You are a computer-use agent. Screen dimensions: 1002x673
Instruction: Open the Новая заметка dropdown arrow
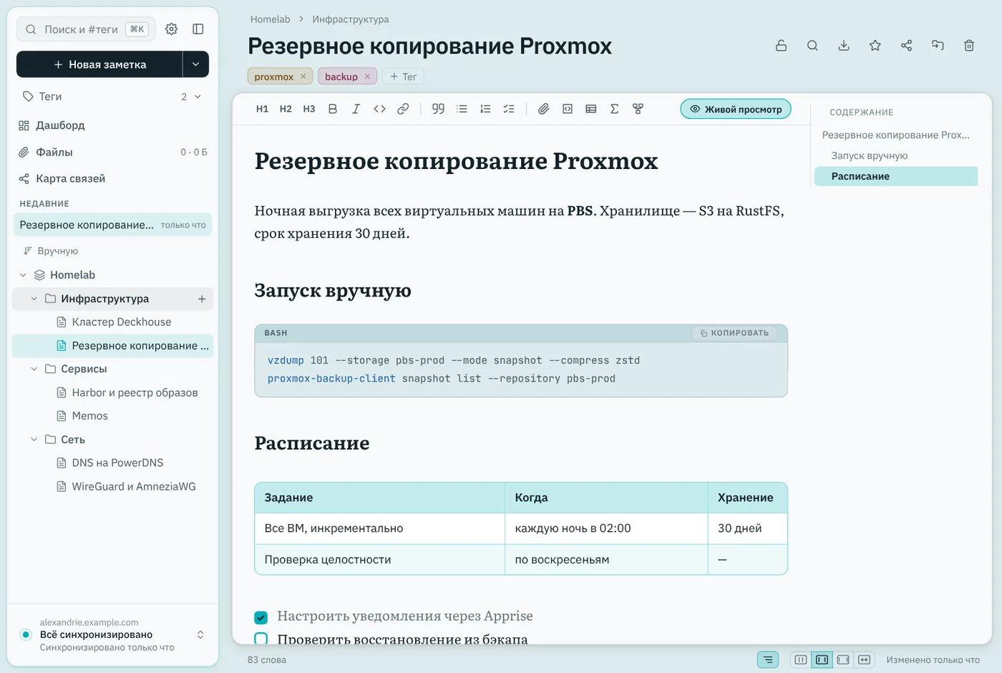tap(195, 64)
